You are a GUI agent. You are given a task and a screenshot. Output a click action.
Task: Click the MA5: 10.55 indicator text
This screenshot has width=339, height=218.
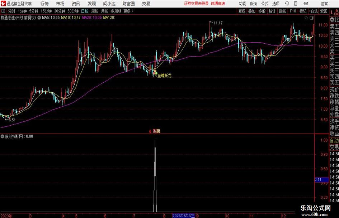[51, 18]
